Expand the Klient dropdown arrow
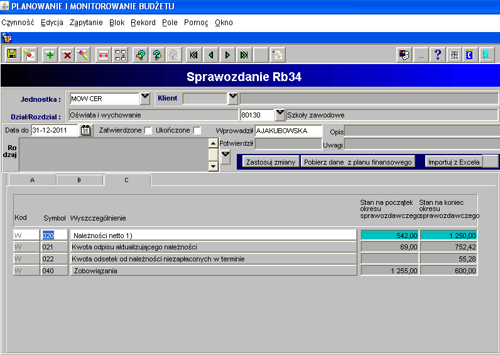Viewport: 500px width, 355px height. tap(233, 98)
